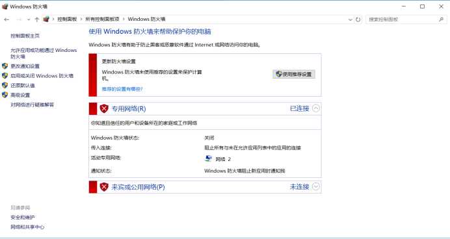Click 专用网络(R) section heading

[129, 109]
